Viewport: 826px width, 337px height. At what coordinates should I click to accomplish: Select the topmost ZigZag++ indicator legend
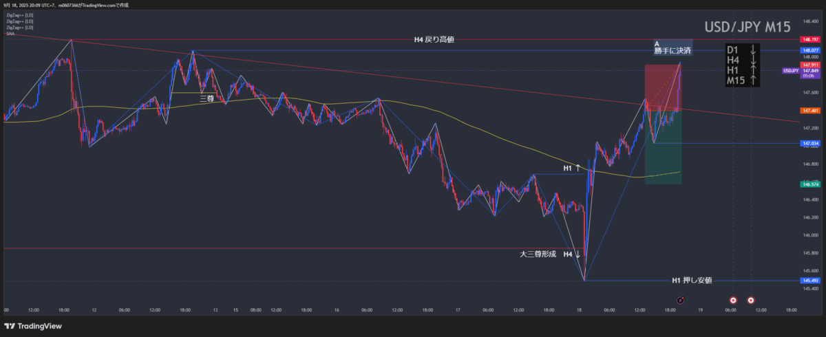[19, 16]
